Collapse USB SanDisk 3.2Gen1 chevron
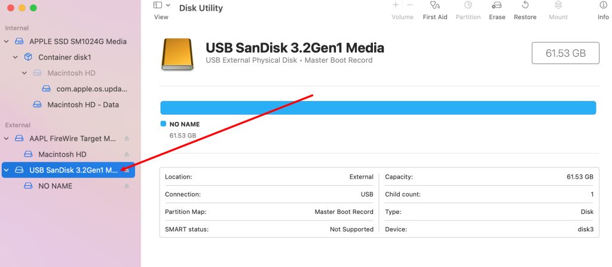 tap(6, 170)
